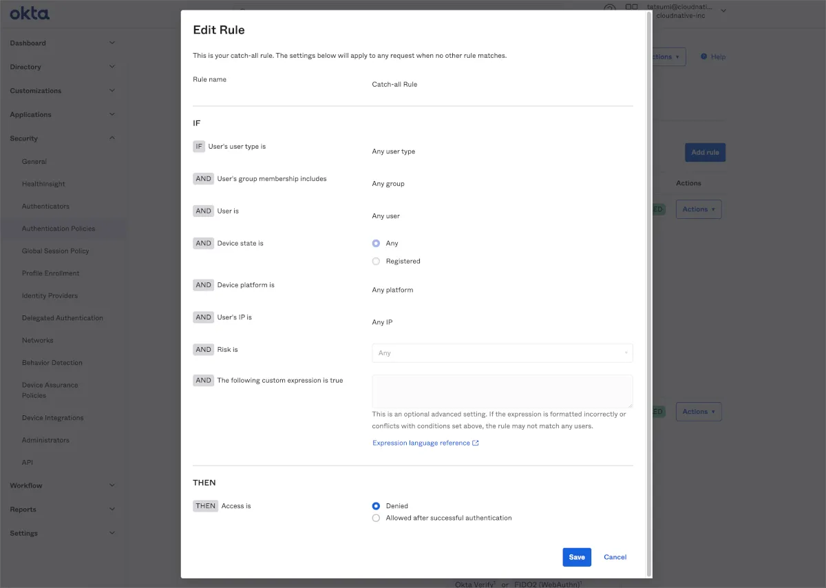826x588 pixels.
Task: Click into the custom expression text area
Action: click(x=502, y=392)
